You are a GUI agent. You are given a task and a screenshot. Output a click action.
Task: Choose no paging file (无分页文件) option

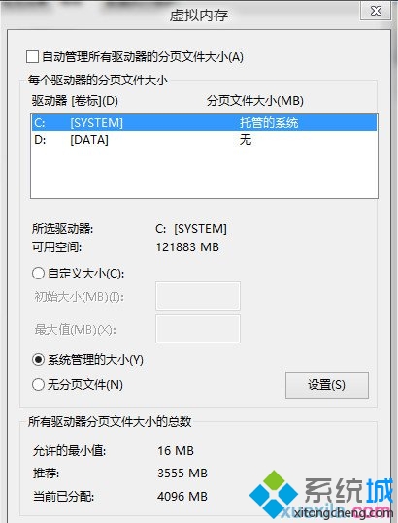coord(38,384)
